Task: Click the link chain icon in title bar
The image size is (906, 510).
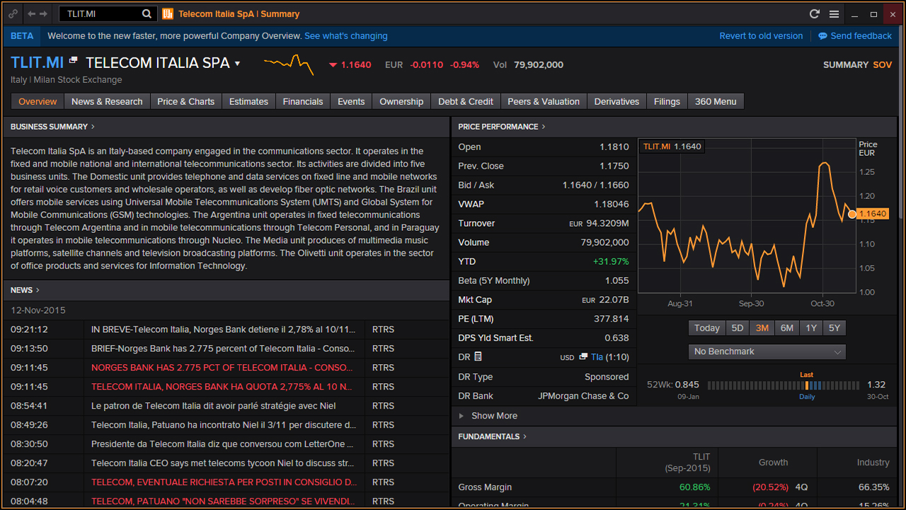Action: point(13,13)
